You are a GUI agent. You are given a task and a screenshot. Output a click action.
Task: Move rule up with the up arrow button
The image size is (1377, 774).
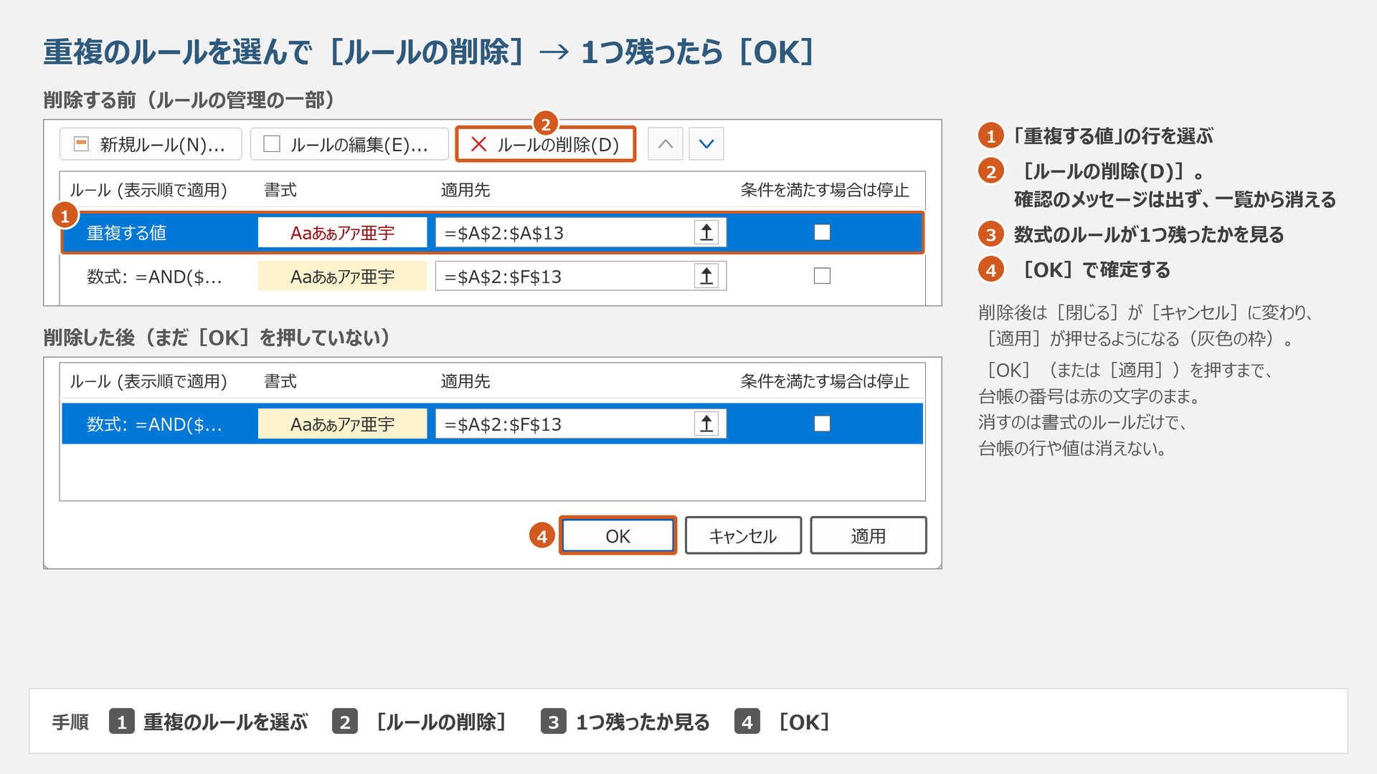(x=666, y=144)
